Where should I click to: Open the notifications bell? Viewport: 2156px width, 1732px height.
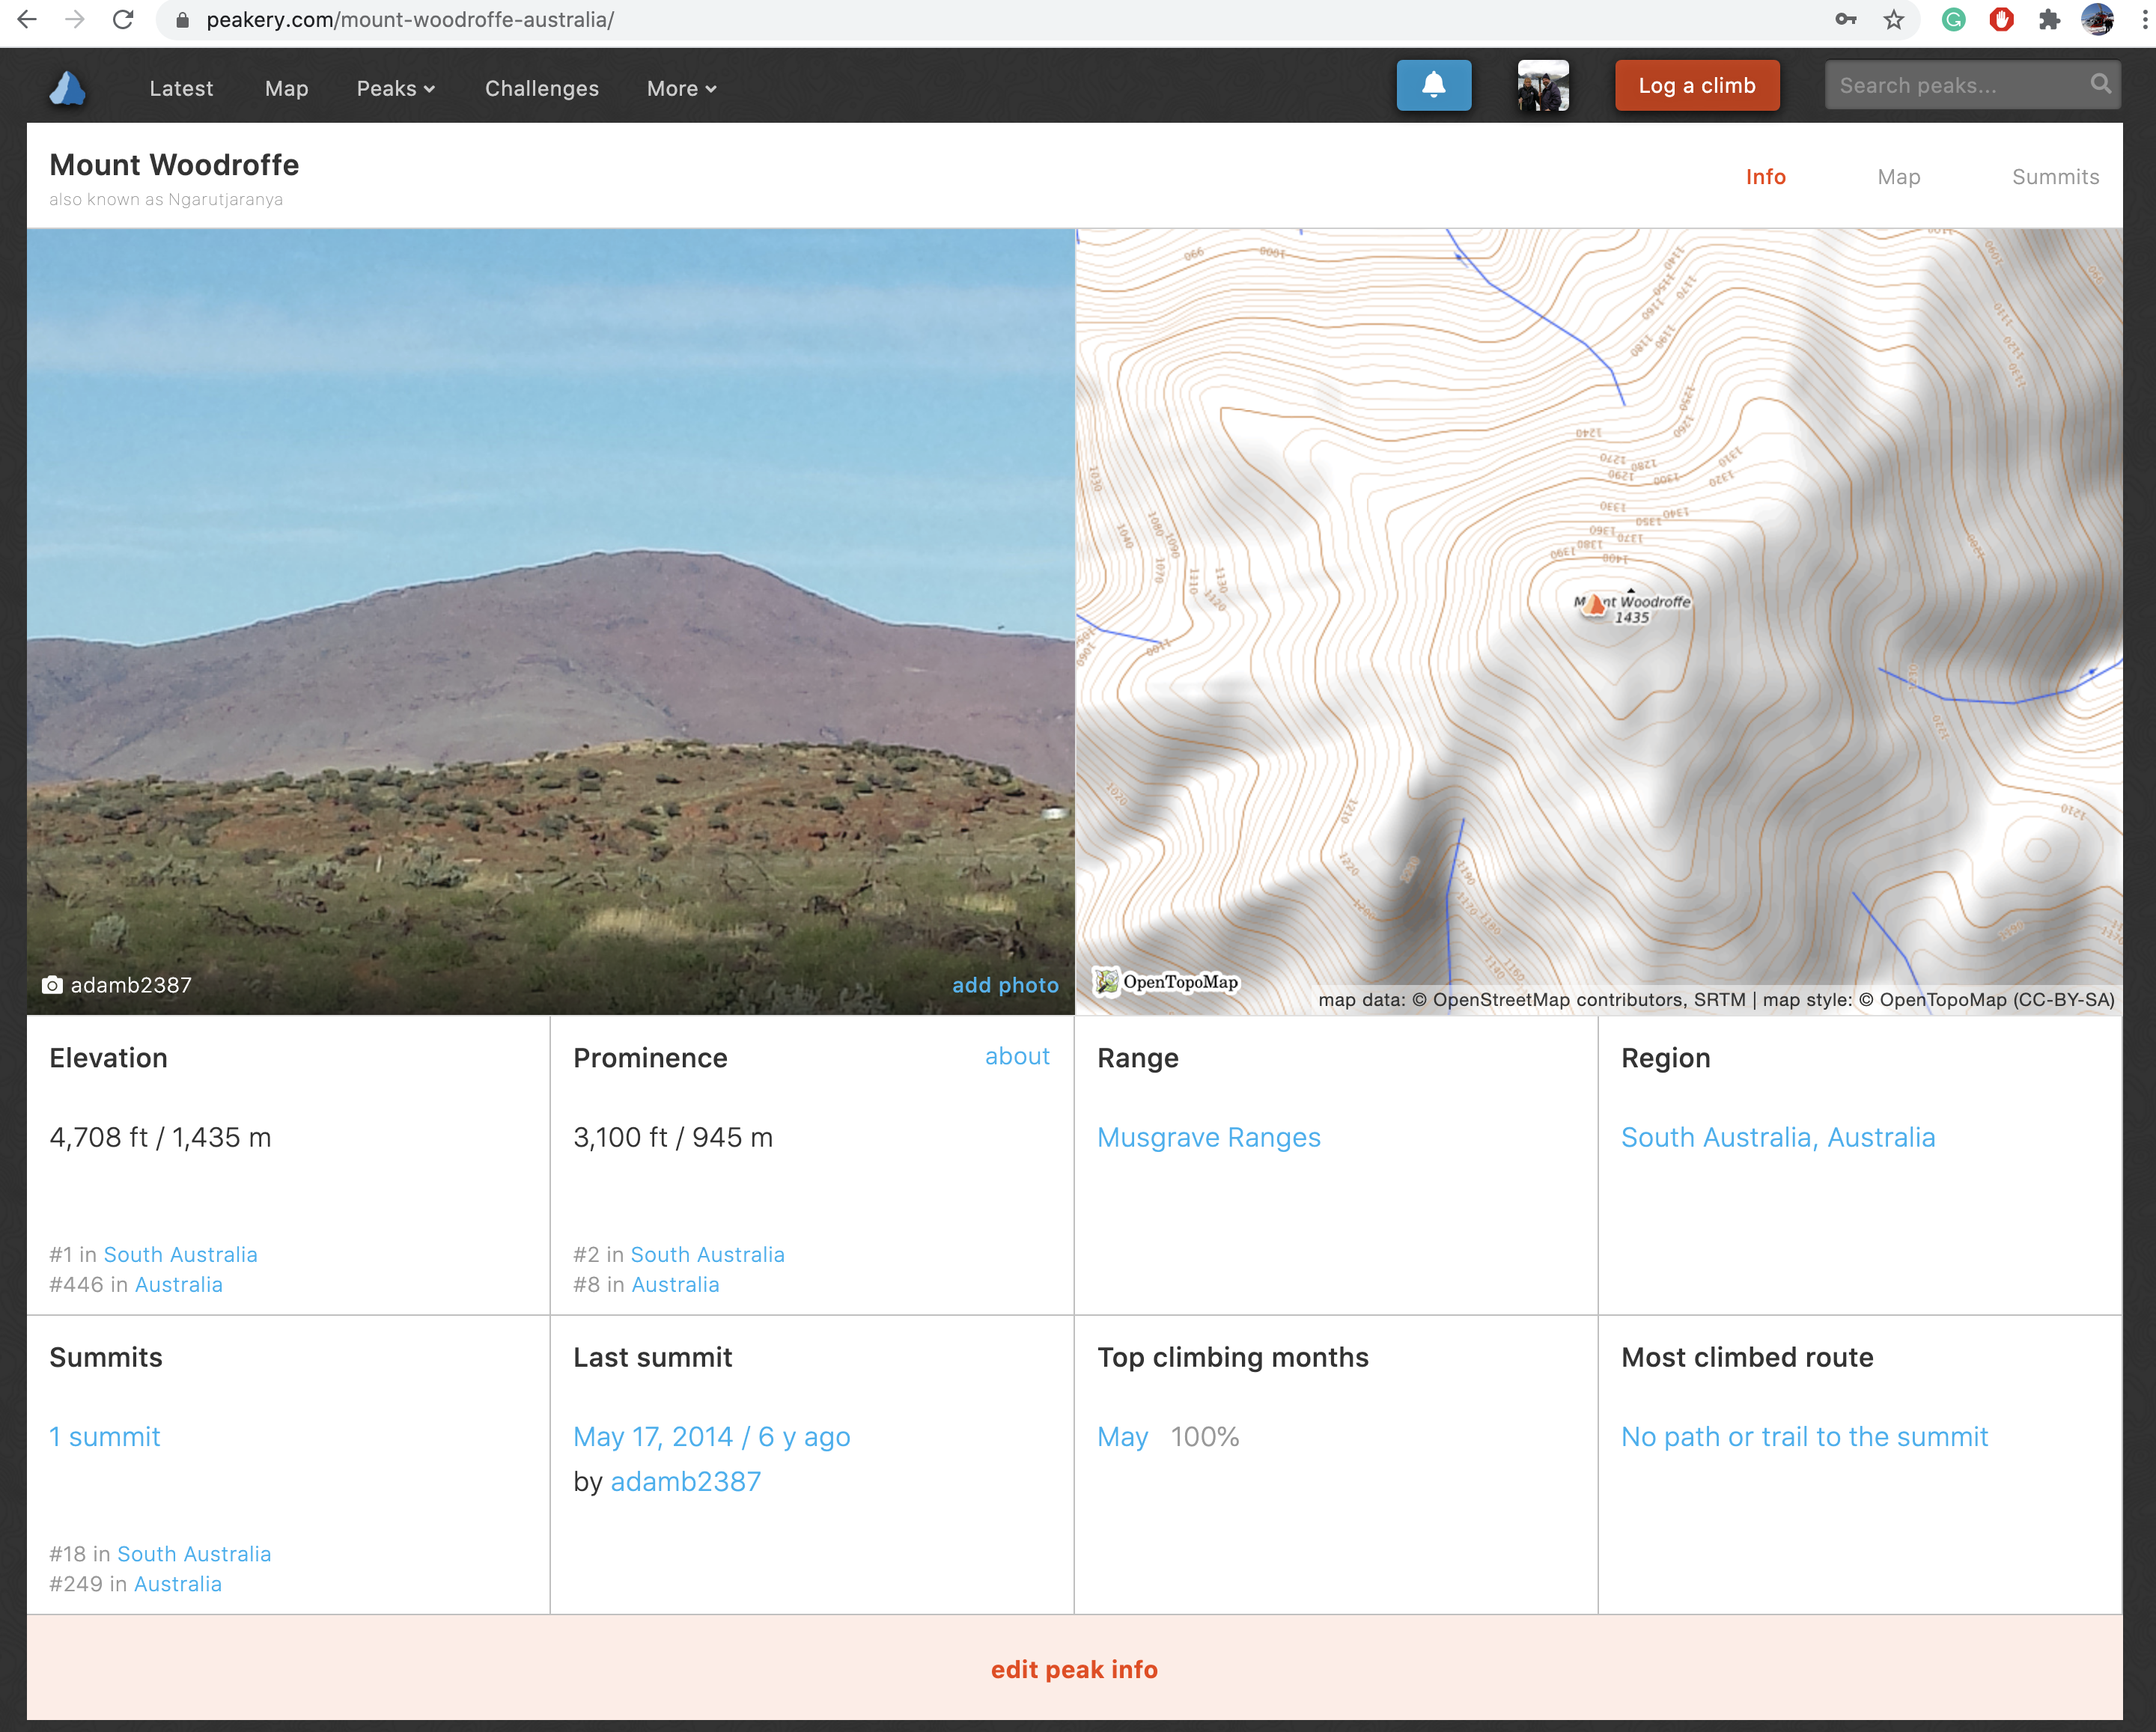point(1433,86)
